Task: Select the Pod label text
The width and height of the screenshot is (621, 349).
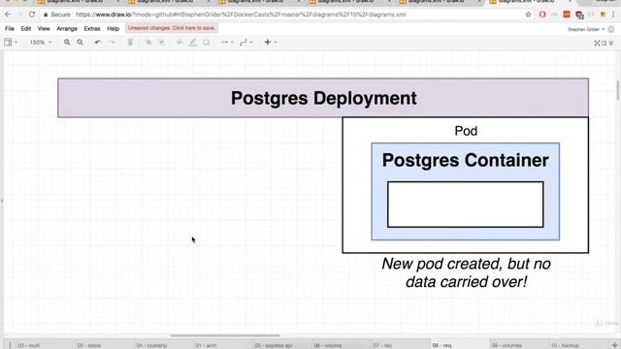Action: [466, 131]
